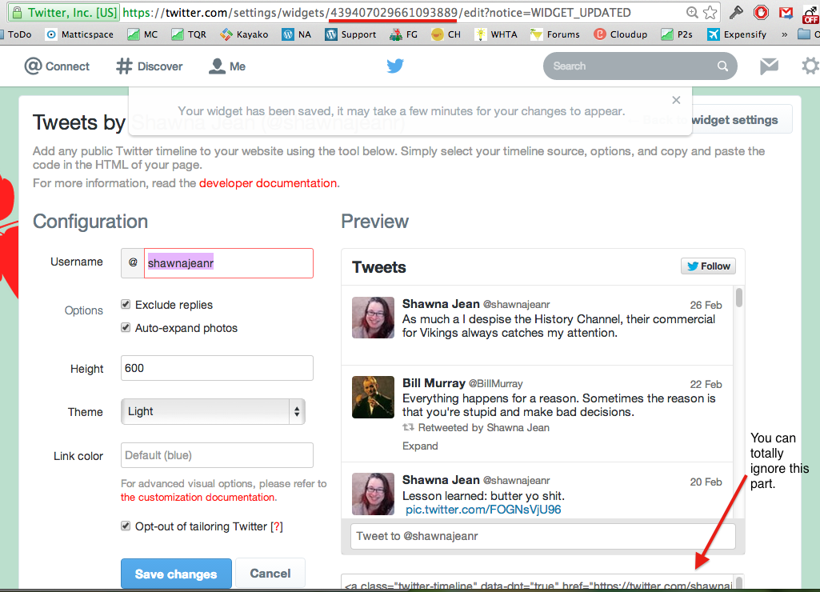Expand the retweeted Bill Murray tweet
820x592 pixels.
(420, 446)
